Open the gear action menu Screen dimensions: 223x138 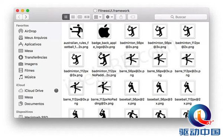[x=109, y=17]
